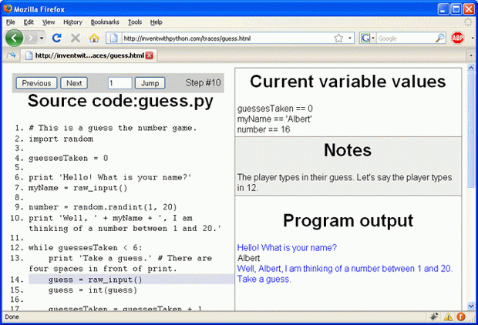Go to the Home page icon
This screenshot has height=325, width=478.
point(94,38)
